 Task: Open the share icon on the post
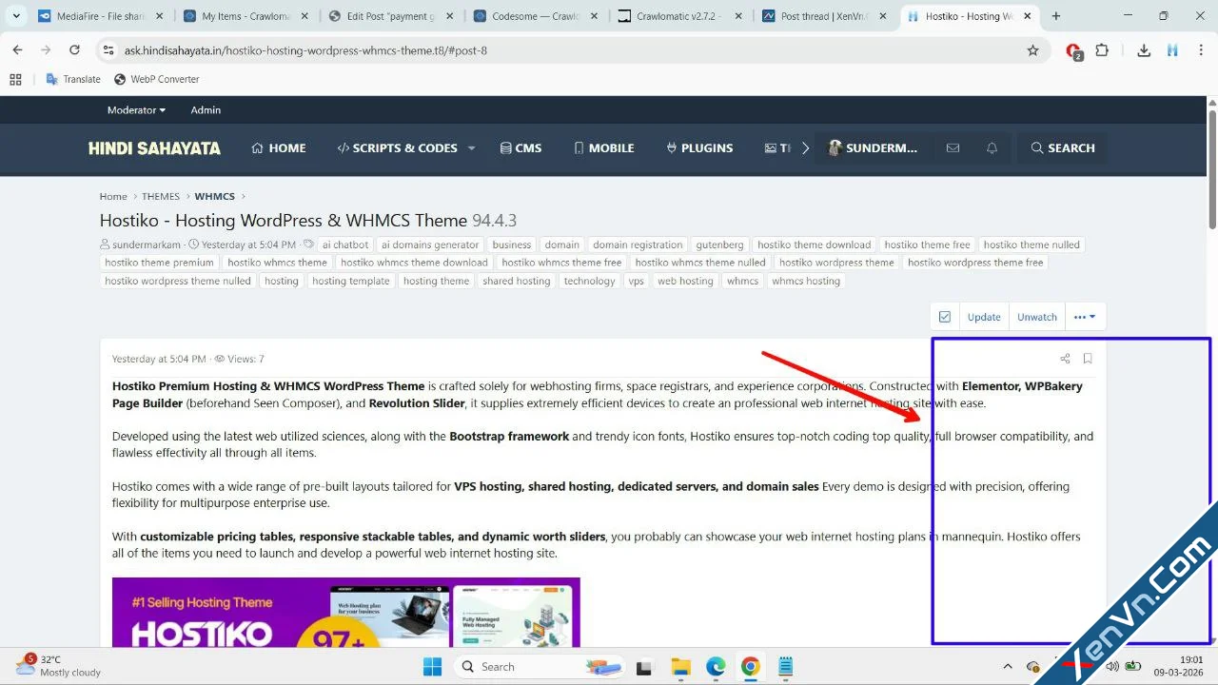pyautogui.click(x=1065, y=359)
